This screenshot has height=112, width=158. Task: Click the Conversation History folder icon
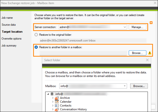57,109
